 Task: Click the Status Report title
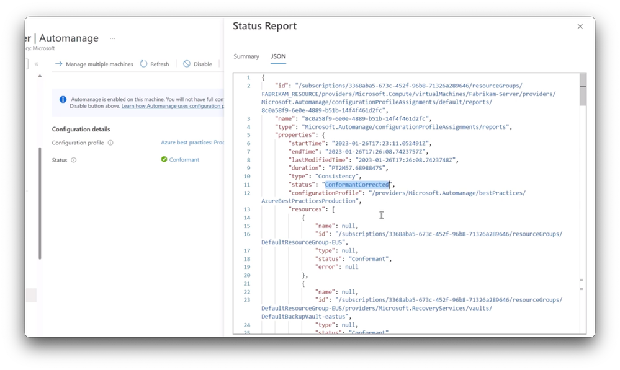264,26
